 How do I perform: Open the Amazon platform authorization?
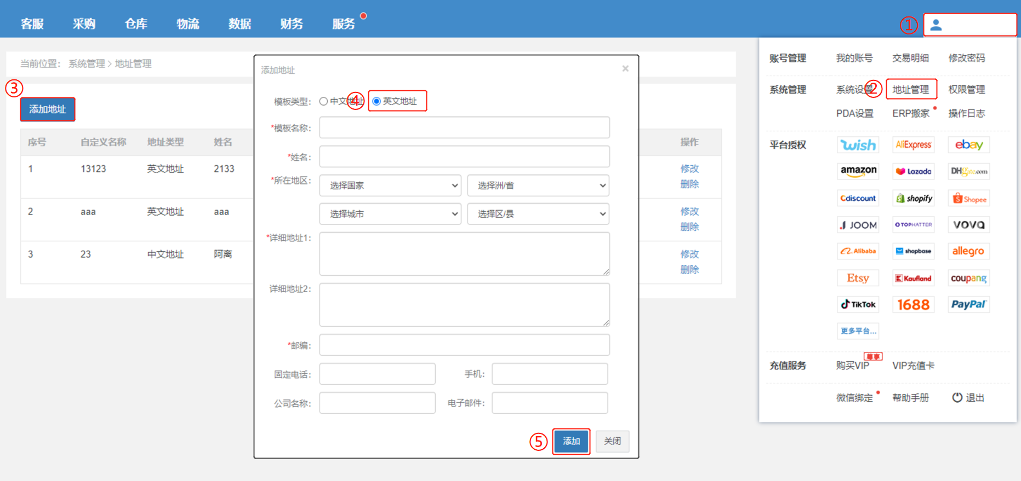click(x=858, y=171)
